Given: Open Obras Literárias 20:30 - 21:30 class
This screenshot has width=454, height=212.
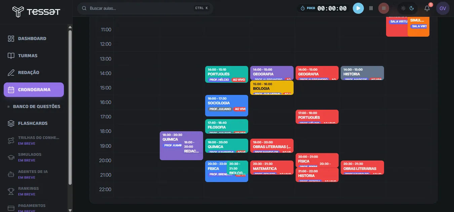Looking at the screenshot, I should 362,168.
